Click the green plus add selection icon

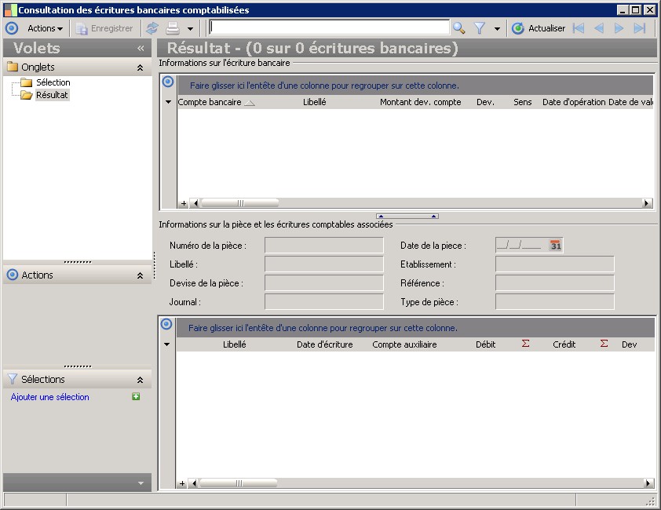(x=136, y=396)
